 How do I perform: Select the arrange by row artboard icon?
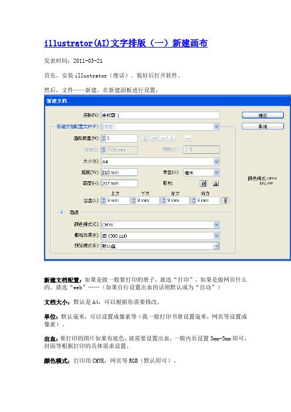point(163,138)
